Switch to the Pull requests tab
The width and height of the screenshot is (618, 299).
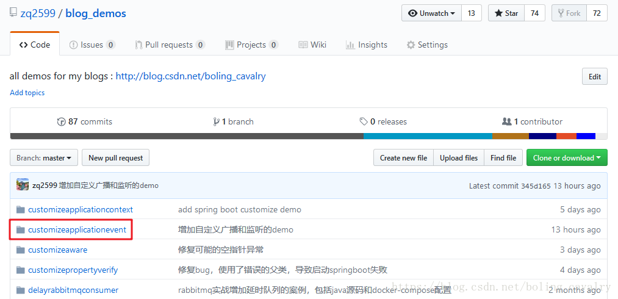(170, 45)
